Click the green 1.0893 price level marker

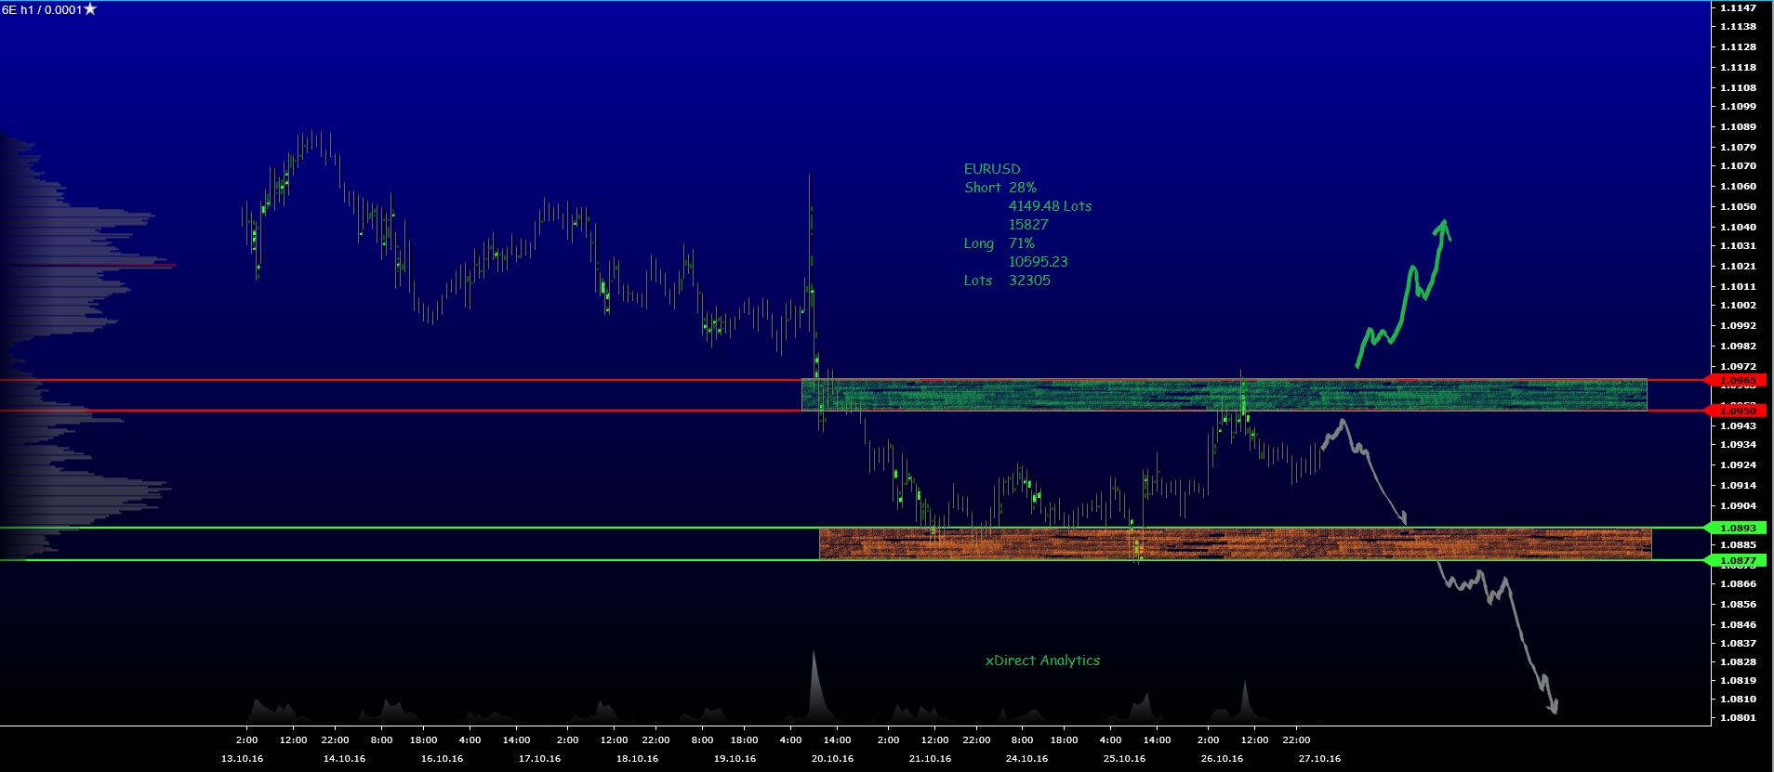[1736, 528]
